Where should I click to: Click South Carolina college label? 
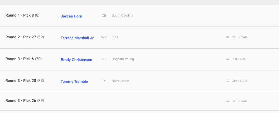point(122,16)
